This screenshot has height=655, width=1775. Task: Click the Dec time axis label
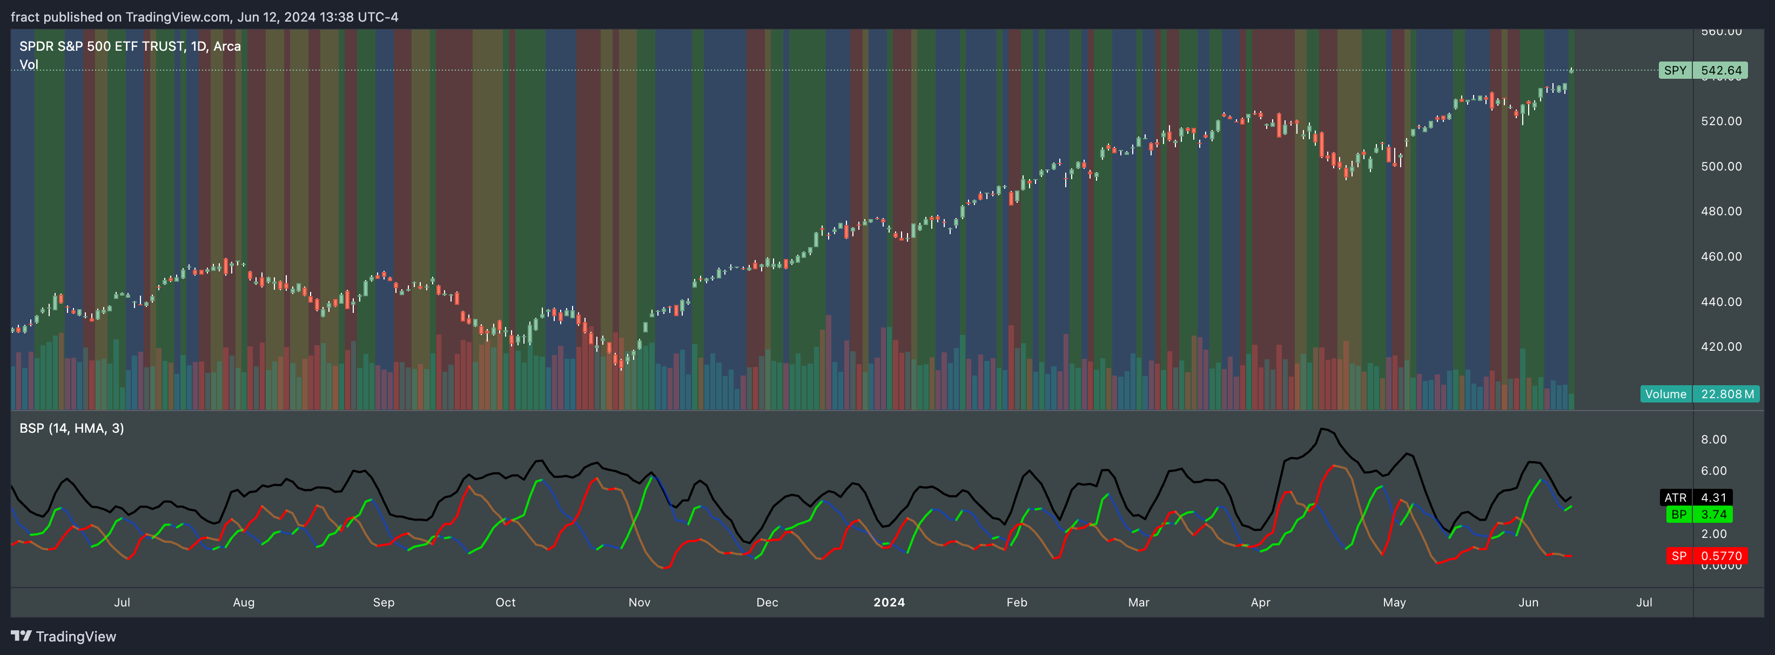768,602
